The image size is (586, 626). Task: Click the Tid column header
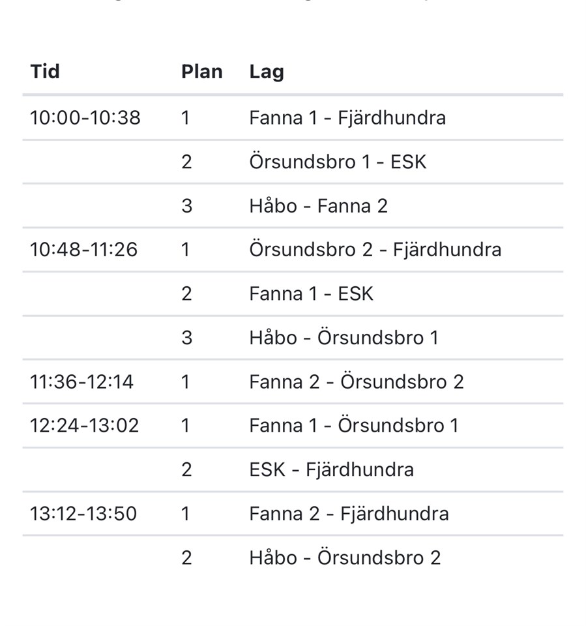coord(45,71)
